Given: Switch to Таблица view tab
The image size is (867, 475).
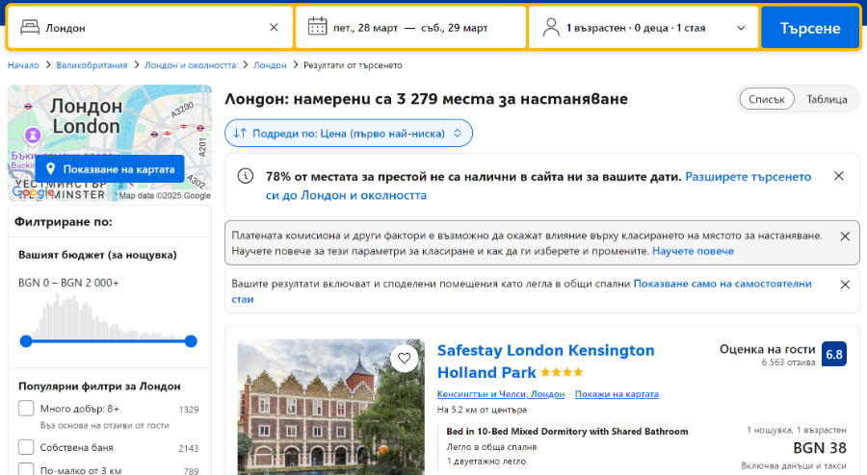Looking at the screenshot, I should (827, 99).
